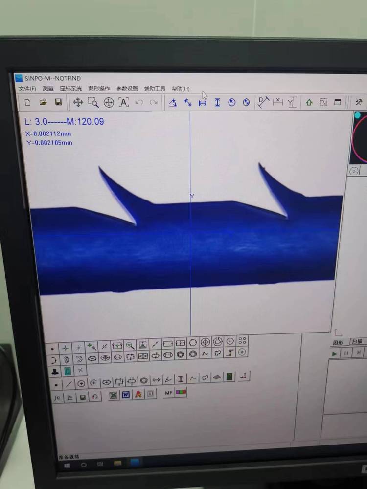
Task: Activate the zoom window magnifier tool
Action: click(93, 102)
